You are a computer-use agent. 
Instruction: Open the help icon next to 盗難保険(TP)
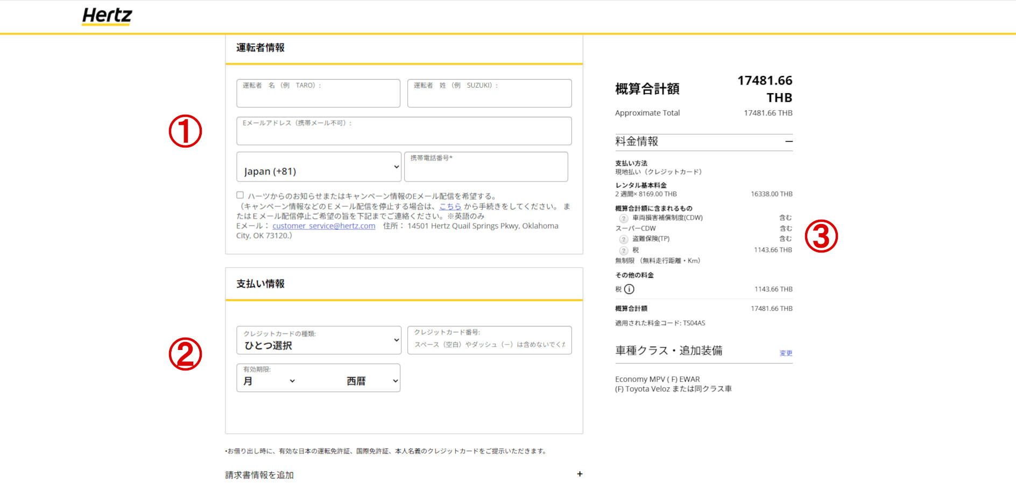[624, 239]
